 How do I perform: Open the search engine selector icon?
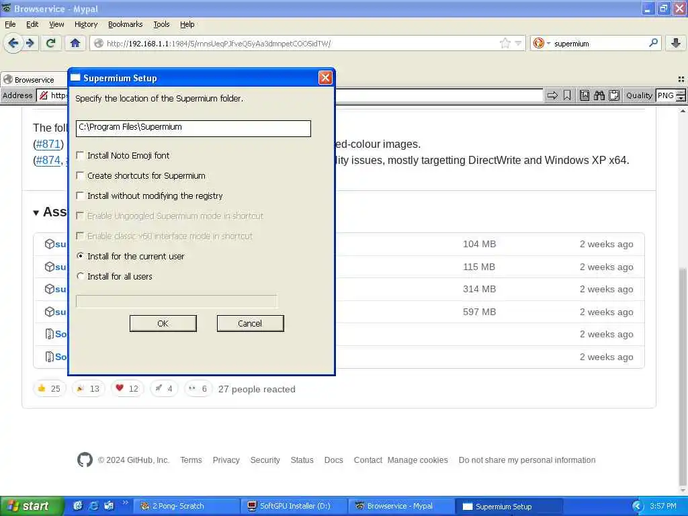(x=541, y=43)
